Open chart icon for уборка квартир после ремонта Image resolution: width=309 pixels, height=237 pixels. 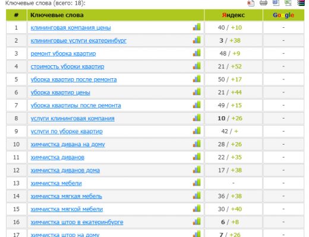point(197,79)
